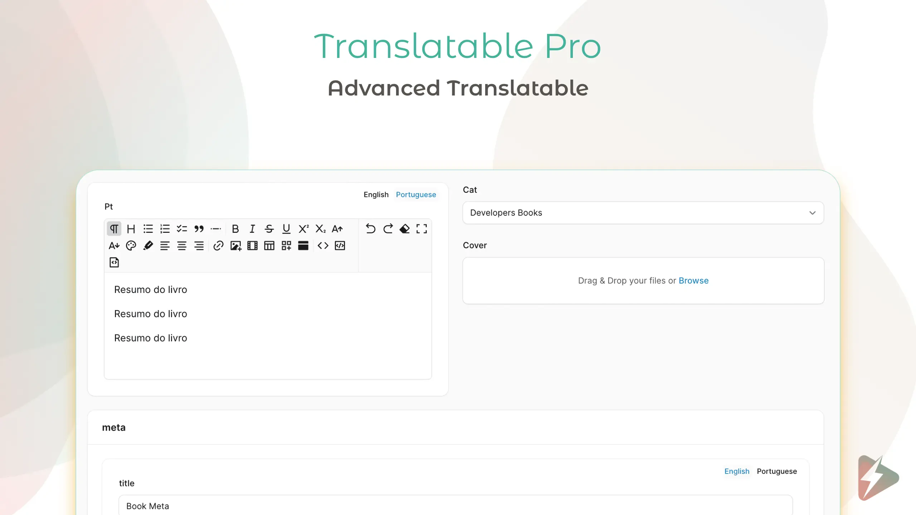Image resolution: width=916 pixels, height=515 pixels.
Task: Switch the editor to English language
Action: click(376, 195)
